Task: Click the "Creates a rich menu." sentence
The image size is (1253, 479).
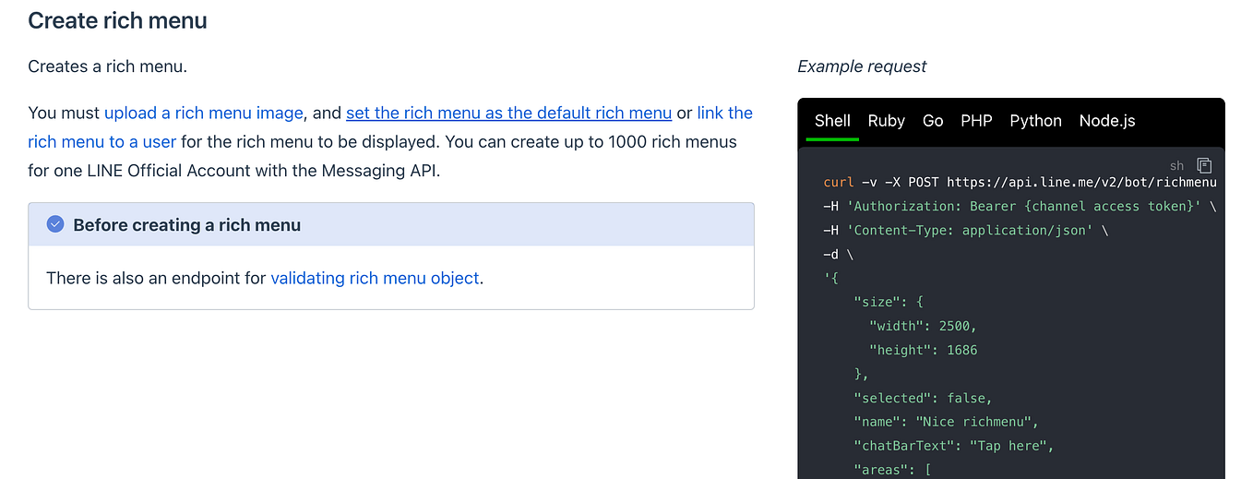Action: [x=107, y=66]
